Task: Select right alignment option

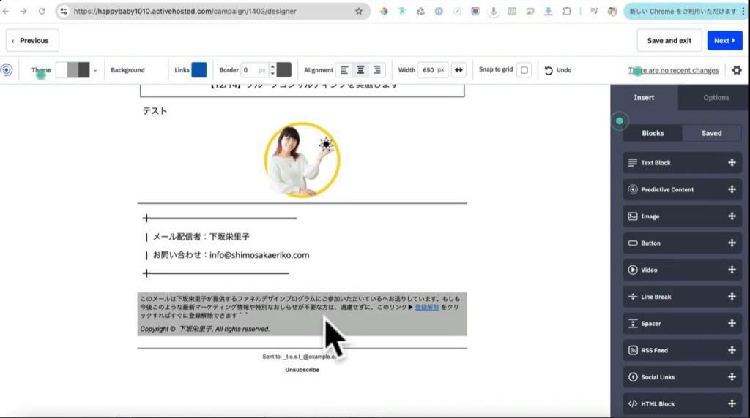Action: (x=376, y=70)
